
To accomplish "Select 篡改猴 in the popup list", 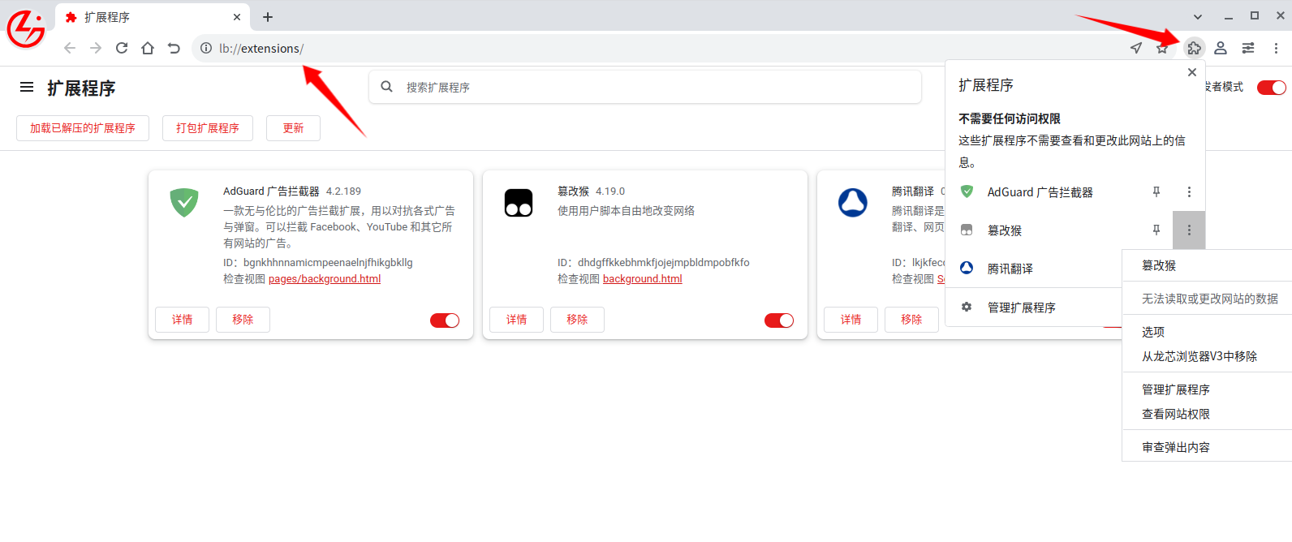I will [x=1043, y=230].
